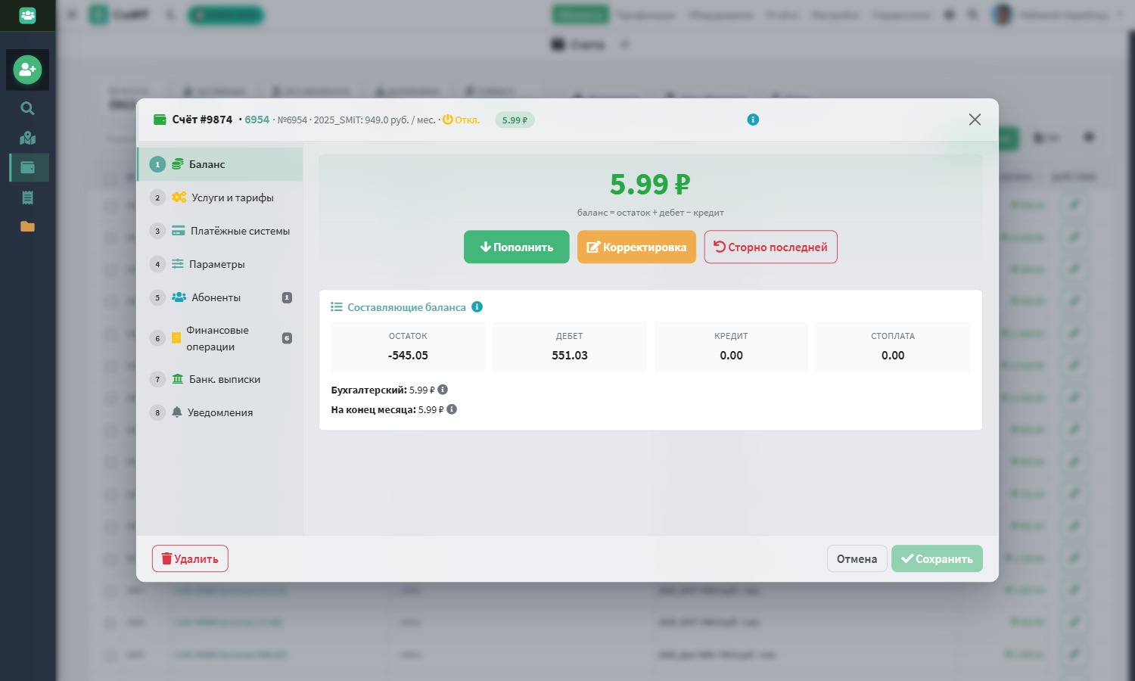Image resolution: width=1135 pixels, height=681 pixels.
Task: Click the info icon in dialog header
Action: (753, 120)
